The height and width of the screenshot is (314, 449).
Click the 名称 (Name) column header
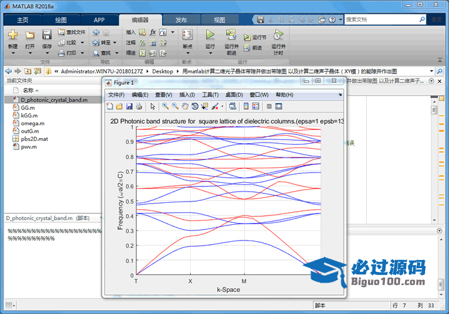click(x=28, y=90)
